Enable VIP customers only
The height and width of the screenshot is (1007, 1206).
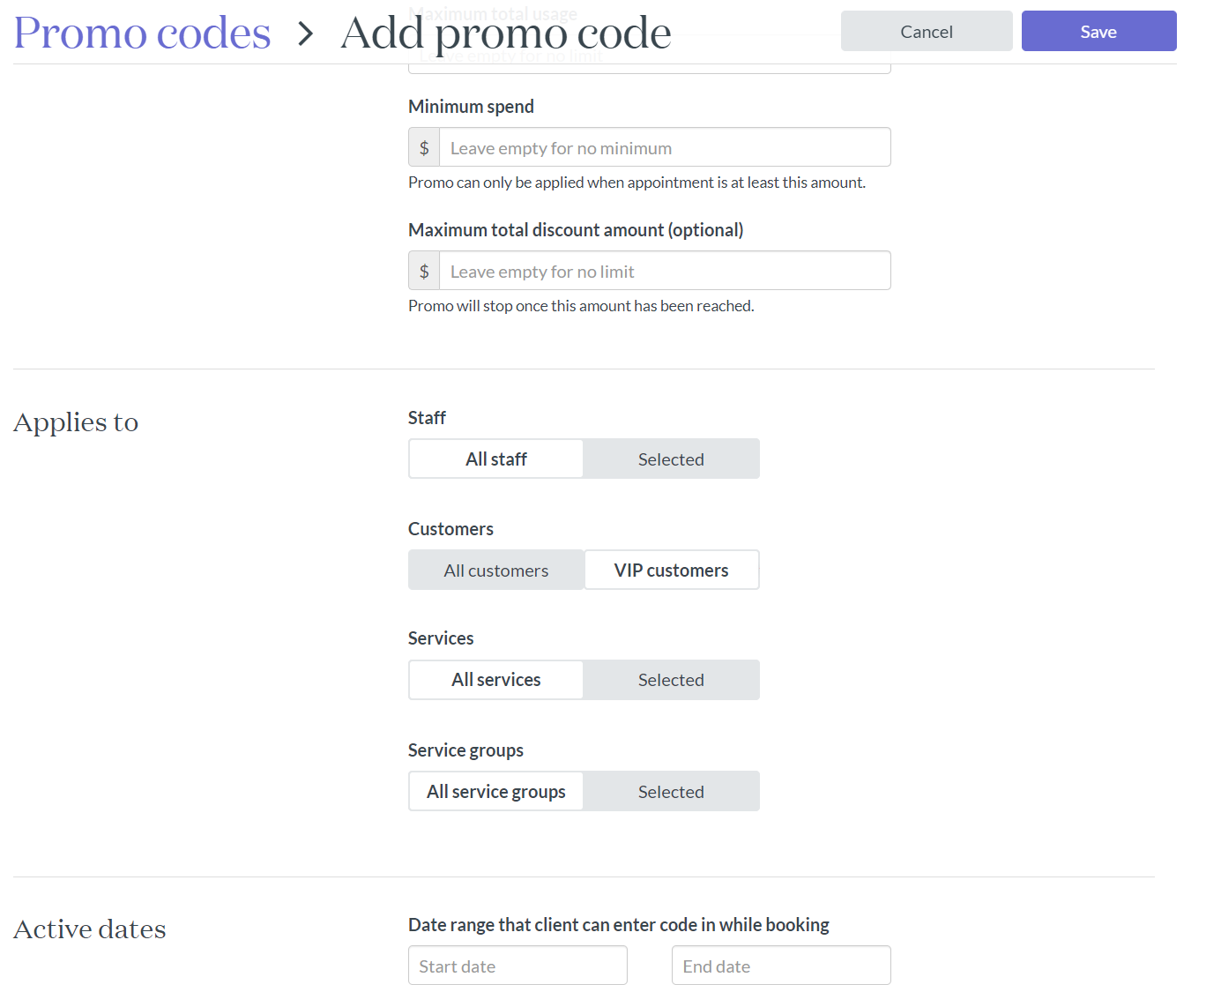(x=671, y=570)
